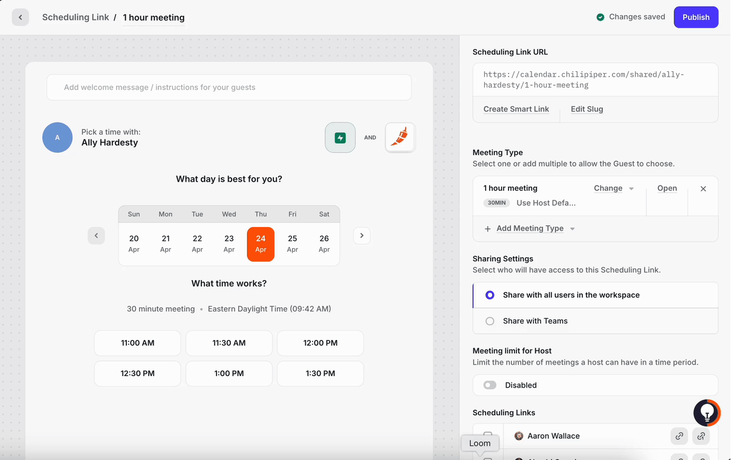Pick Friday 25 Apr in the calendar
The image size is (731, 460).
[293, 244]
